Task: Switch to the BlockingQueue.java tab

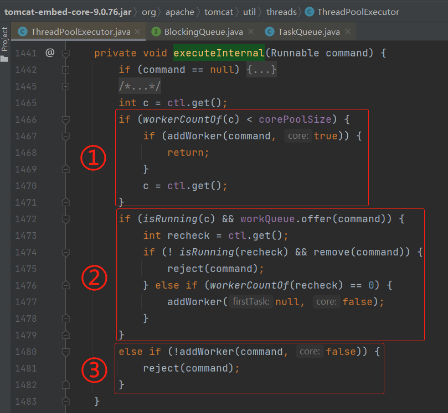Action: (x=204, y=32)
